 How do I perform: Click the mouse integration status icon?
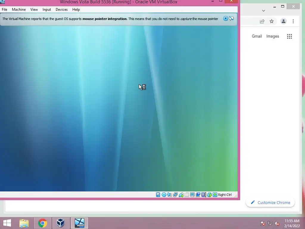[209, 194]
